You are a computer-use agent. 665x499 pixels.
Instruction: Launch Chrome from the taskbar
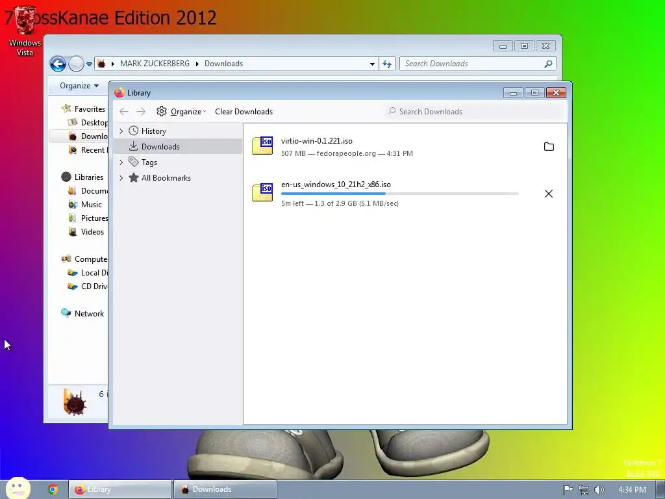(x=53, y=489)
